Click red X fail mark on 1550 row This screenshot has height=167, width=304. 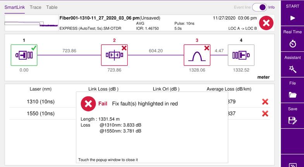(x=265, y=113)
